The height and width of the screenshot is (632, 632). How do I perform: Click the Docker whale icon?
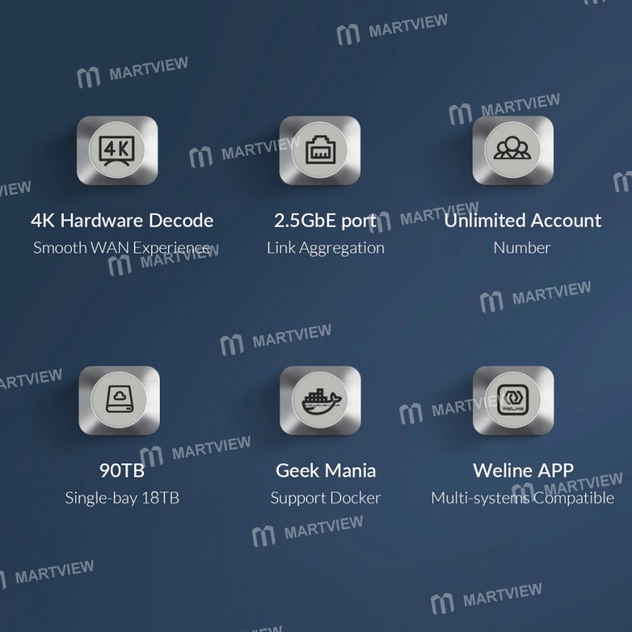point(320,400)
